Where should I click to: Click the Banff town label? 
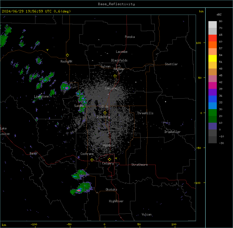(x=34, y=154)
